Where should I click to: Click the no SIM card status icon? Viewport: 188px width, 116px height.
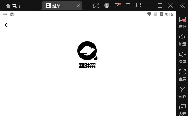tap(156, 14)
